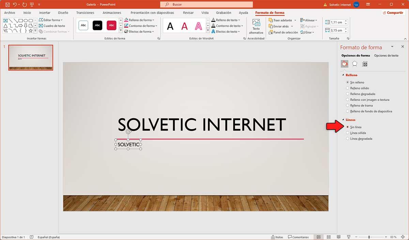This screenshot has width=409, height=240.
Task: Switch to reading view icon
Action: tap(338, 237)
